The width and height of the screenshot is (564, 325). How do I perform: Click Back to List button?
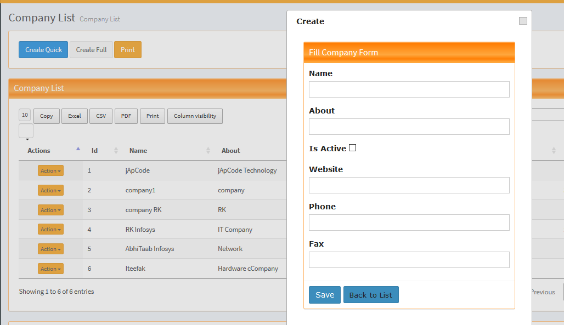(371, 295)
